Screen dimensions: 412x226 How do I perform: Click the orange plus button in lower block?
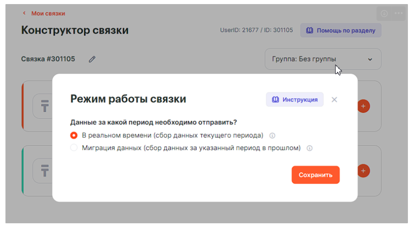click(363, 171)
